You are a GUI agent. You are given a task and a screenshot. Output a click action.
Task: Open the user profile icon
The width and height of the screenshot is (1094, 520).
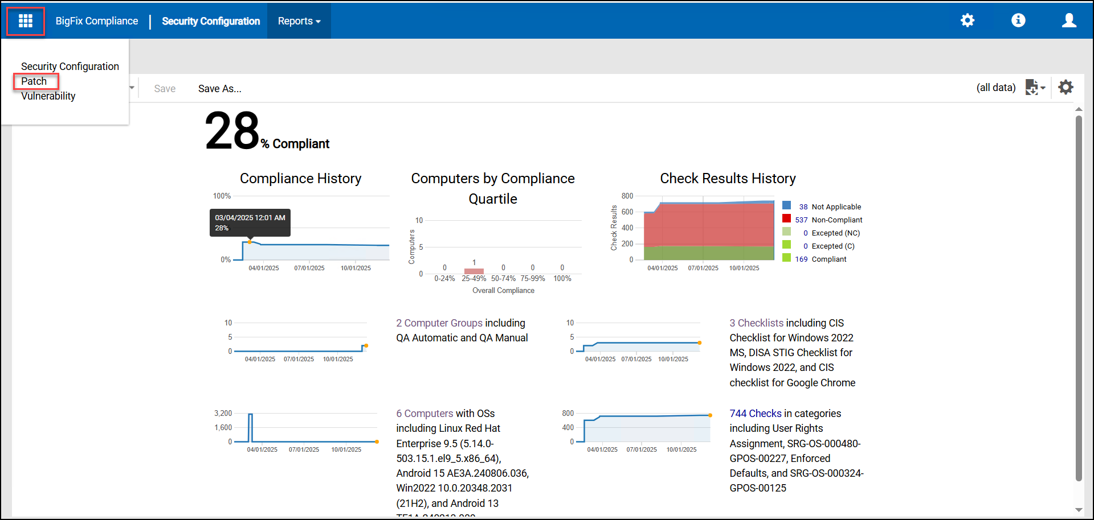click(x=1068, y=20)
